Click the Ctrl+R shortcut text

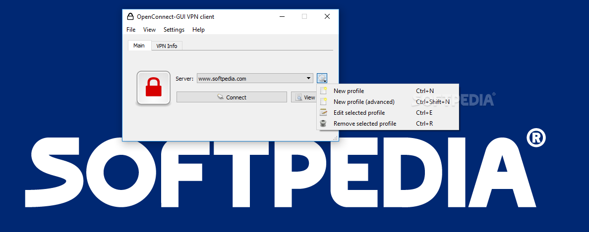(424, 123)
